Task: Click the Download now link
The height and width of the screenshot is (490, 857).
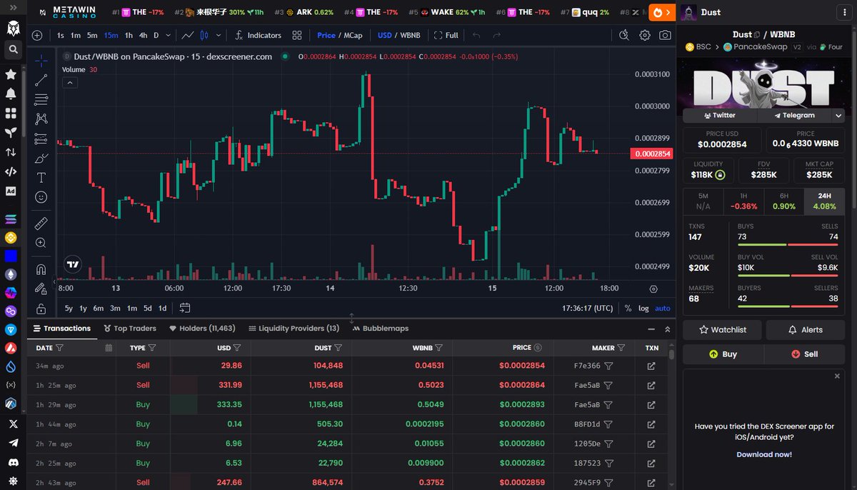Action: 764,454
